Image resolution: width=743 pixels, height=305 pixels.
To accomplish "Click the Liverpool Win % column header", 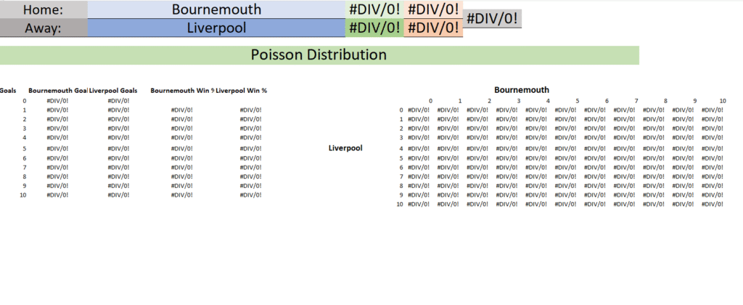I will tap(241, 91).
